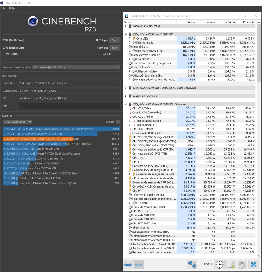Click the circle icon beside Uso total de CPU
Screen dimensions: 262x272
click(130, 67)
